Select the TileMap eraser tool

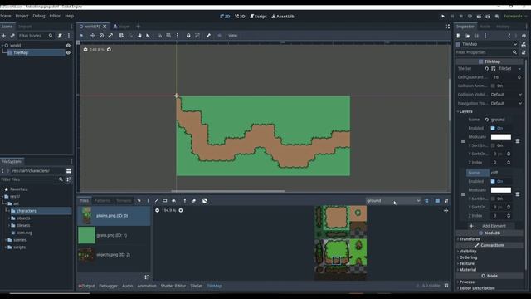pyautogui.click(x=193, y=201)
